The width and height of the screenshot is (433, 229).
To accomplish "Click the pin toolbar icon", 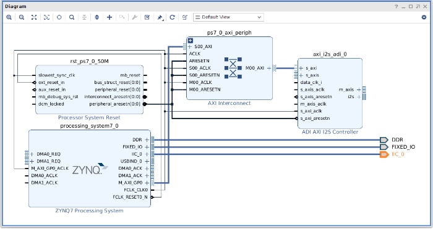I will click(160, 17).
